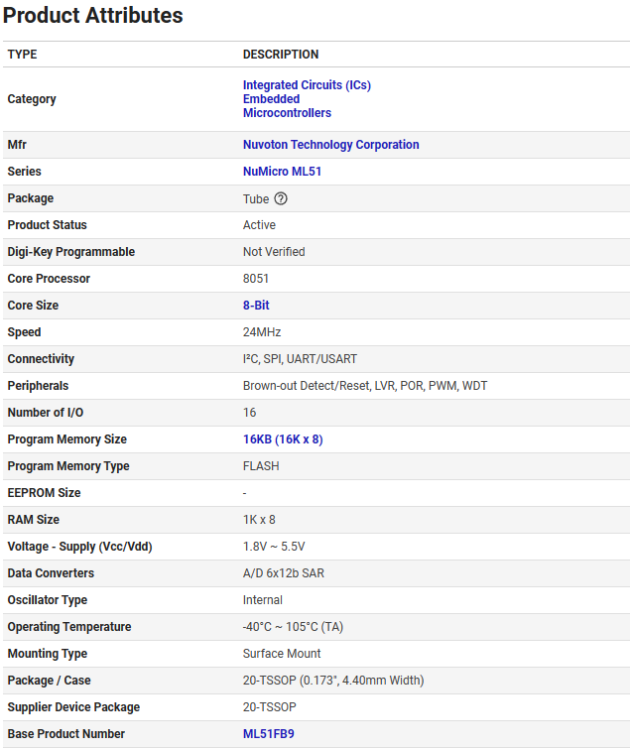Click the TYPE column header
This screenshot has width=630, height=749.
(x=22, y=55)
